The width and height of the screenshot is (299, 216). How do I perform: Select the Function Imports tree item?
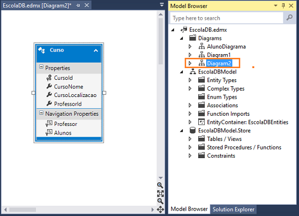(x=228, y=114)
